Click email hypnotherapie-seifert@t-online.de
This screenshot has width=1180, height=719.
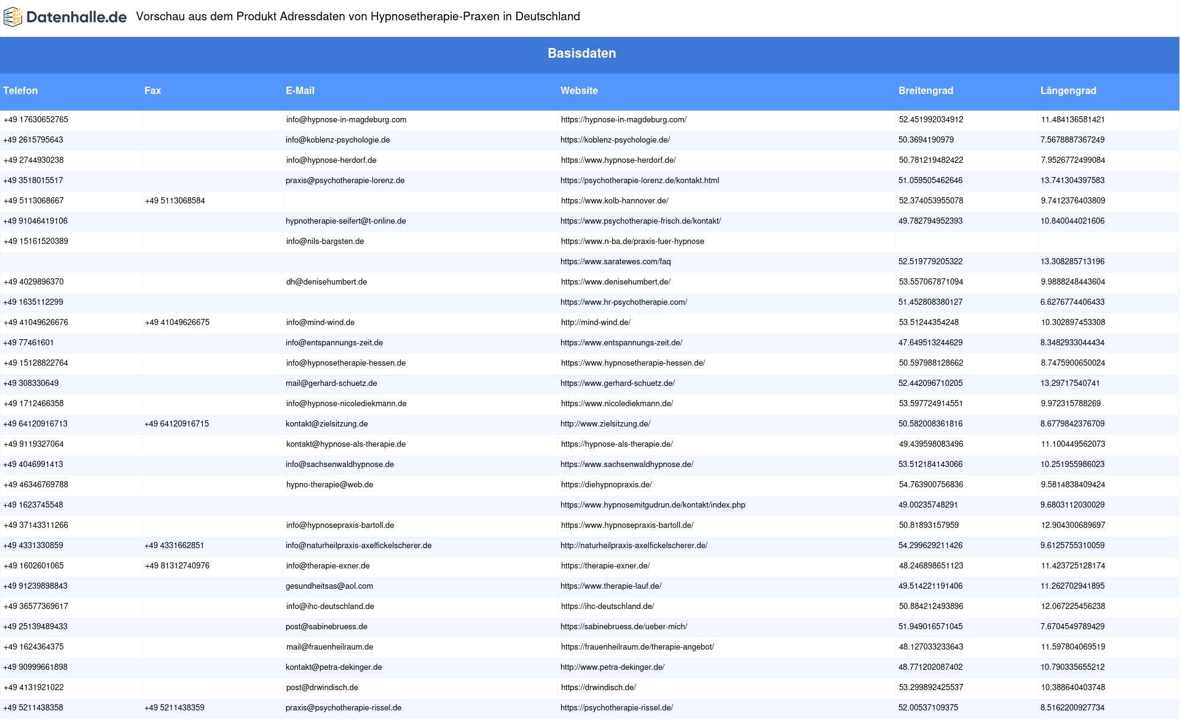click(345, 221)
